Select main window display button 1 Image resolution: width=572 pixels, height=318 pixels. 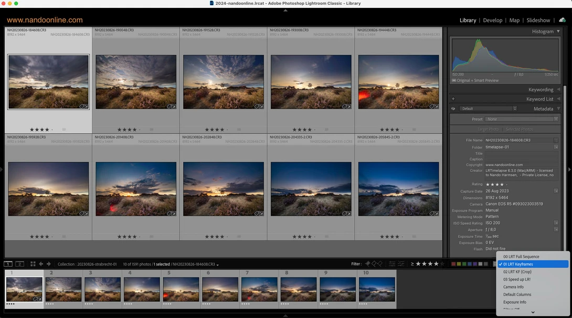[8, 264]
